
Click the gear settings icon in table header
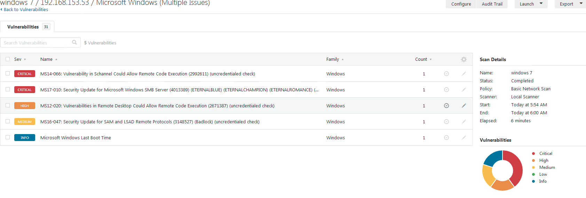464,59
